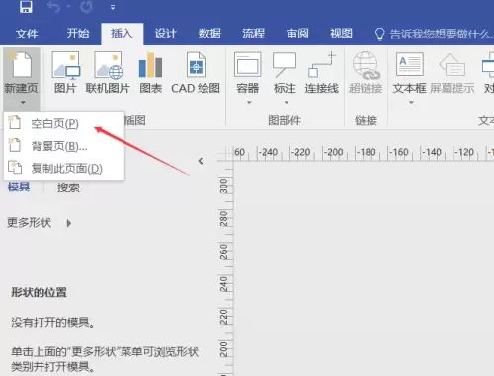Click the Undo arrow icon
The image size is (494, 376).
coord(53,7)
